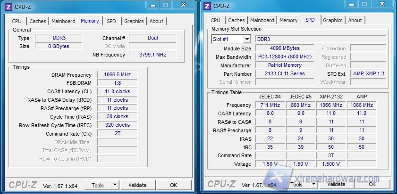Open Graphics tab in left window
Image resolution: width=397 pixels, height=194 pixels.
[134, 21]
